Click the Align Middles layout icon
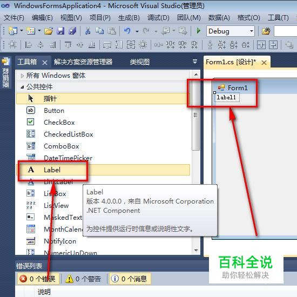Viewport: 297px width, 297px height. pos(80,45)
